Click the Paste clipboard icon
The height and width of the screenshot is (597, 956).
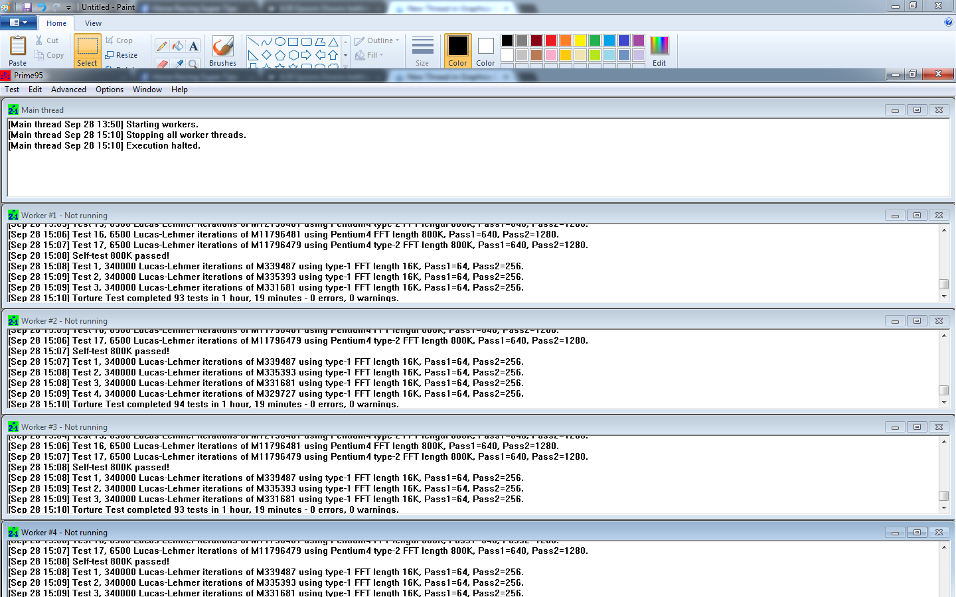point(18,51)
